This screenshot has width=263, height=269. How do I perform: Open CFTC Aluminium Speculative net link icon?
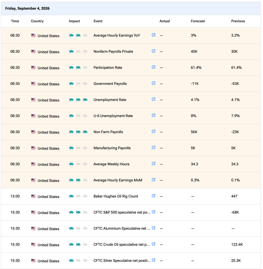(153, 228)
